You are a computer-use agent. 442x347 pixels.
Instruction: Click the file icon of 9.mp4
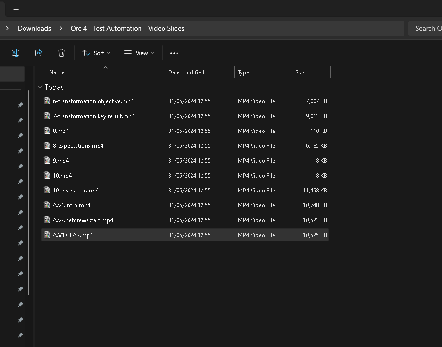[x=47, y=160]
